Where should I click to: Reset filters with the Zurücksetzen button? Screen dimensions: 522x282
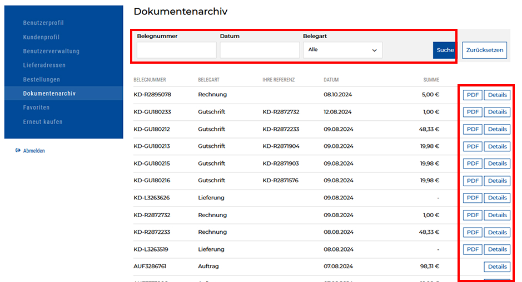point(485,50)
